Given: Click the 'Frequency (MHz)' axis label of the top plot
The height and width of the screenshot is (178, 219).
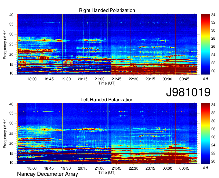Looking at the screenshot, I should pos(5,44).
